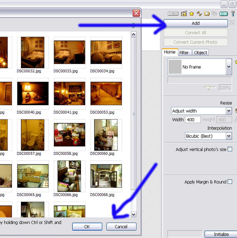Click the DSC00068.jpg file name label

(x=102, y=195)
